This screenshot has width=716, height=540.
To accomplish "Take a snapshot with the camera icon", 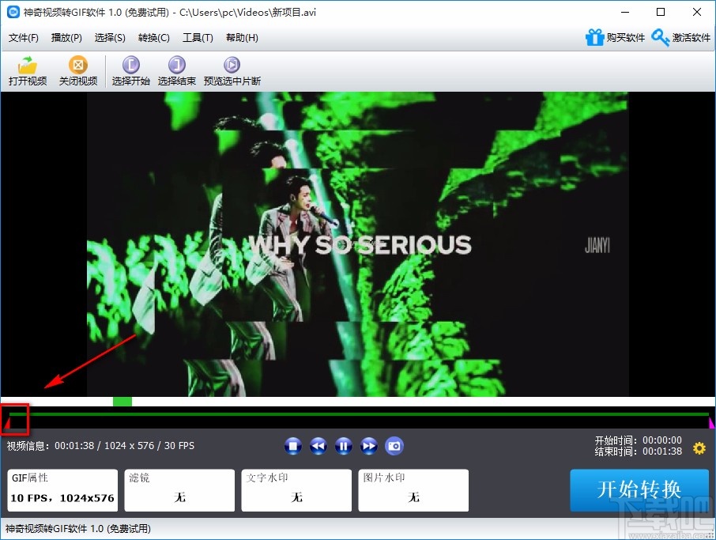I will click(394, 446).
